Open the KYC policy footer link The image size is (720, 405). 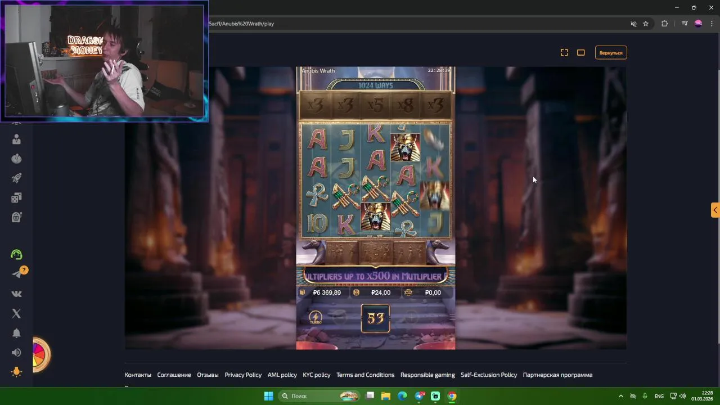[317, 375]
